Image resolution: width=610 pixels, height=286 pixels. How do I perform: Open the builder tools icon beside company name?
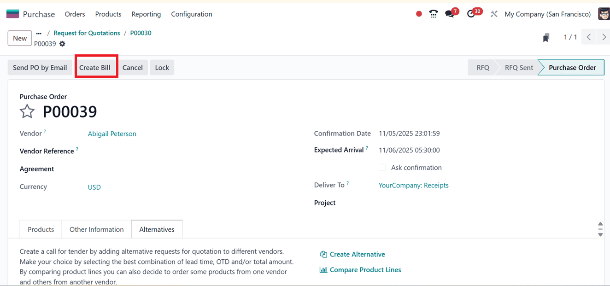coord(493,14)
